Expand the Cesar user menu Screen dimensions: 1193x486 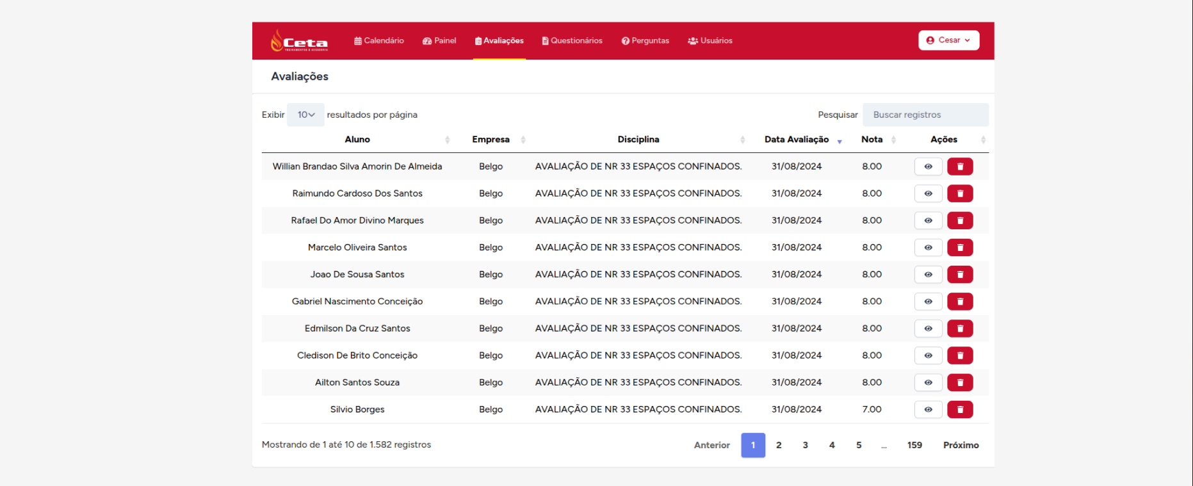[x=948, y=40]
